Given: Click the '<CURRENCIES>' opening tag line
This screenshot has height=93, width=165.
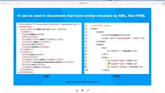Looking at the screenshot, I should pyautogui.click(x=25, y=27).
